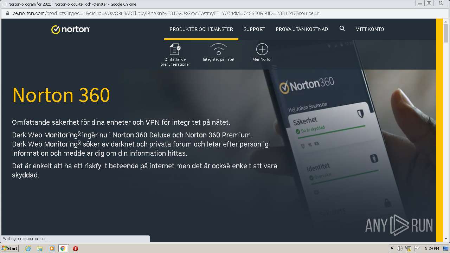Click 'Waiting for se.norton.com' status text
This screenshot has height=253, width=450.
coord(27,239)
